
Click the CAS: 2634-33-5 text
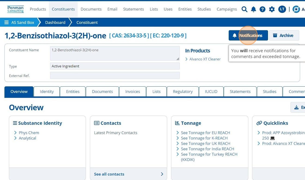pos(129,36)
